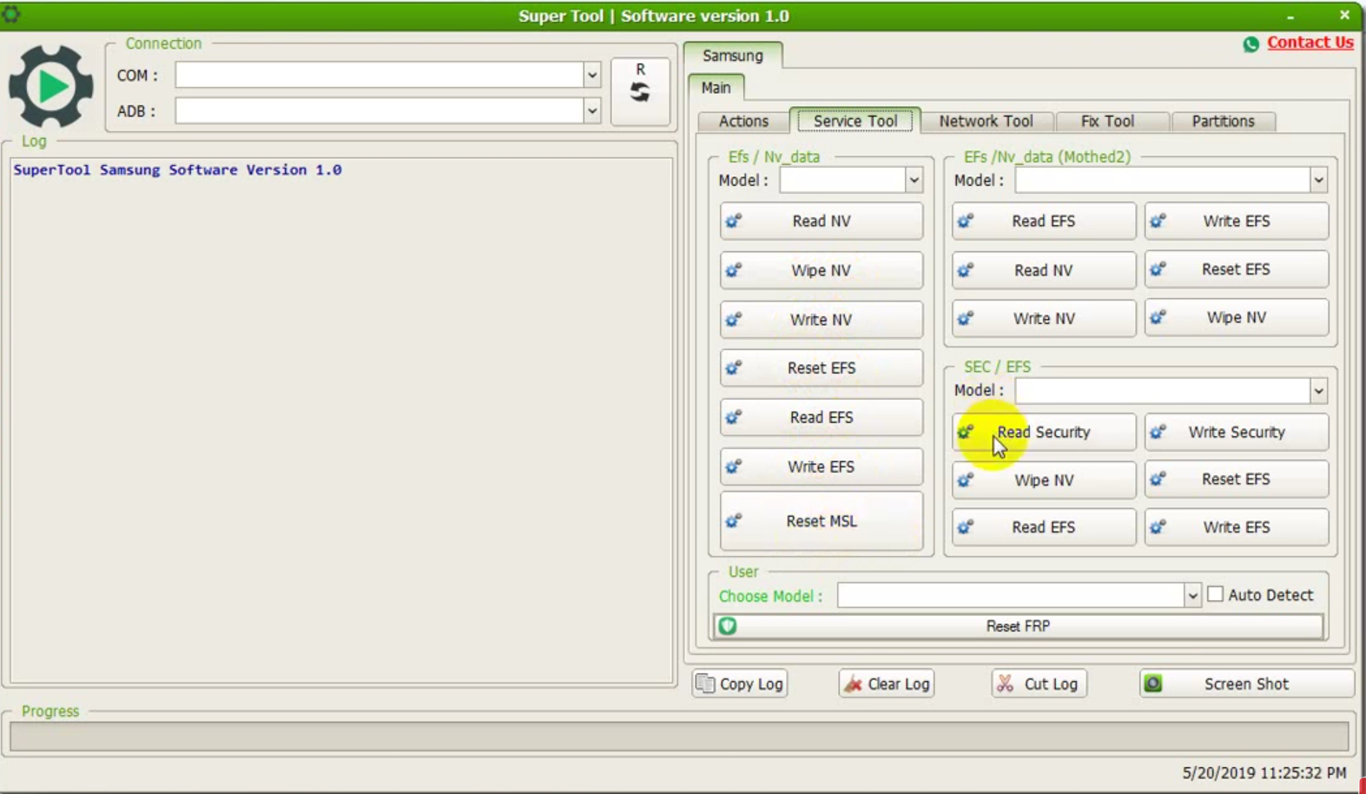Switch to the Network Tool tab
1366x794 pixels.
click(x=986, y=121)
